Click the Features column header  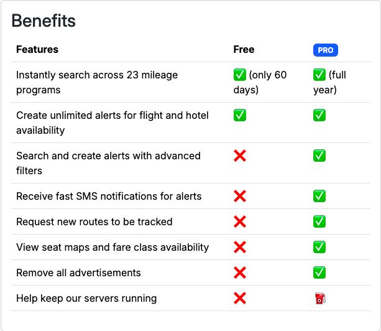[x=37, y=50]
